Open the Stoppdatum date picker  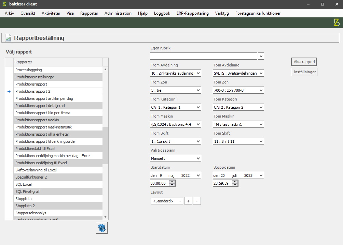[261, 175]
